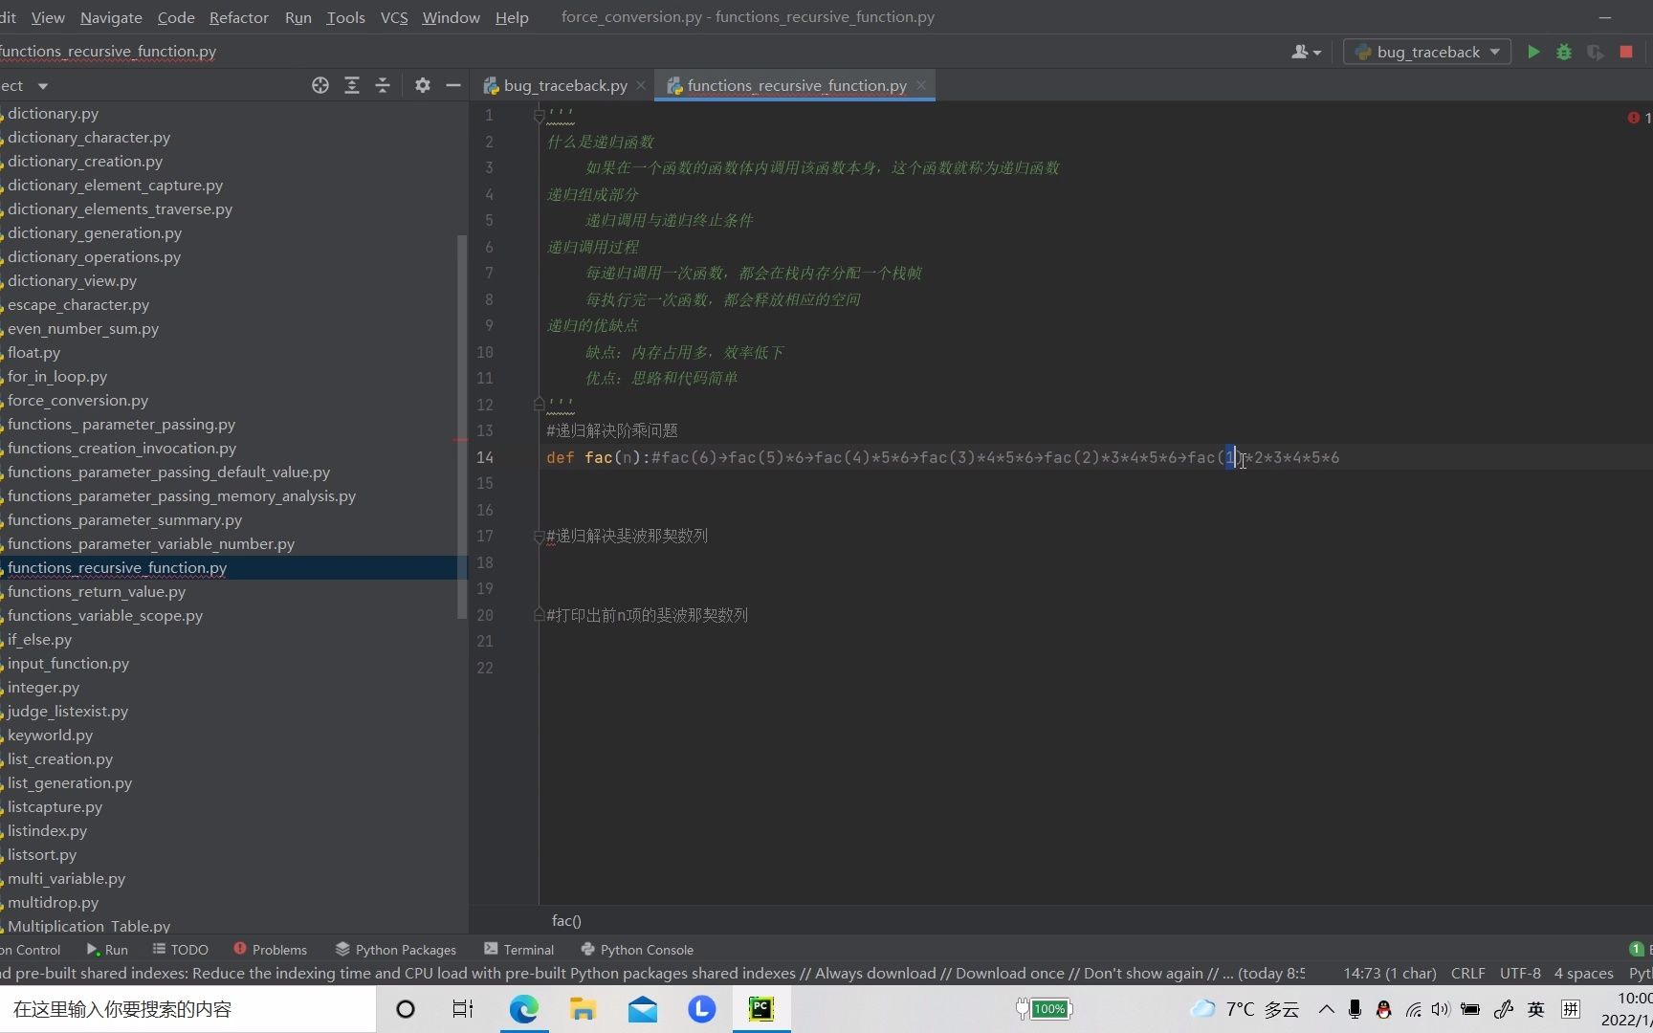Viewport: 1653px width, 1033px height.
Task: Hide the Project tool window
Action: point(452,85)
